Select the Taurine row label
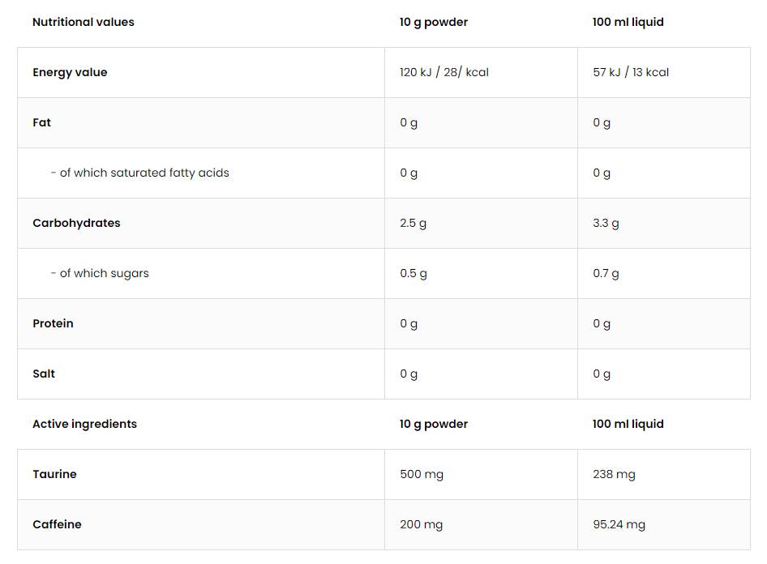 (54, 474)
